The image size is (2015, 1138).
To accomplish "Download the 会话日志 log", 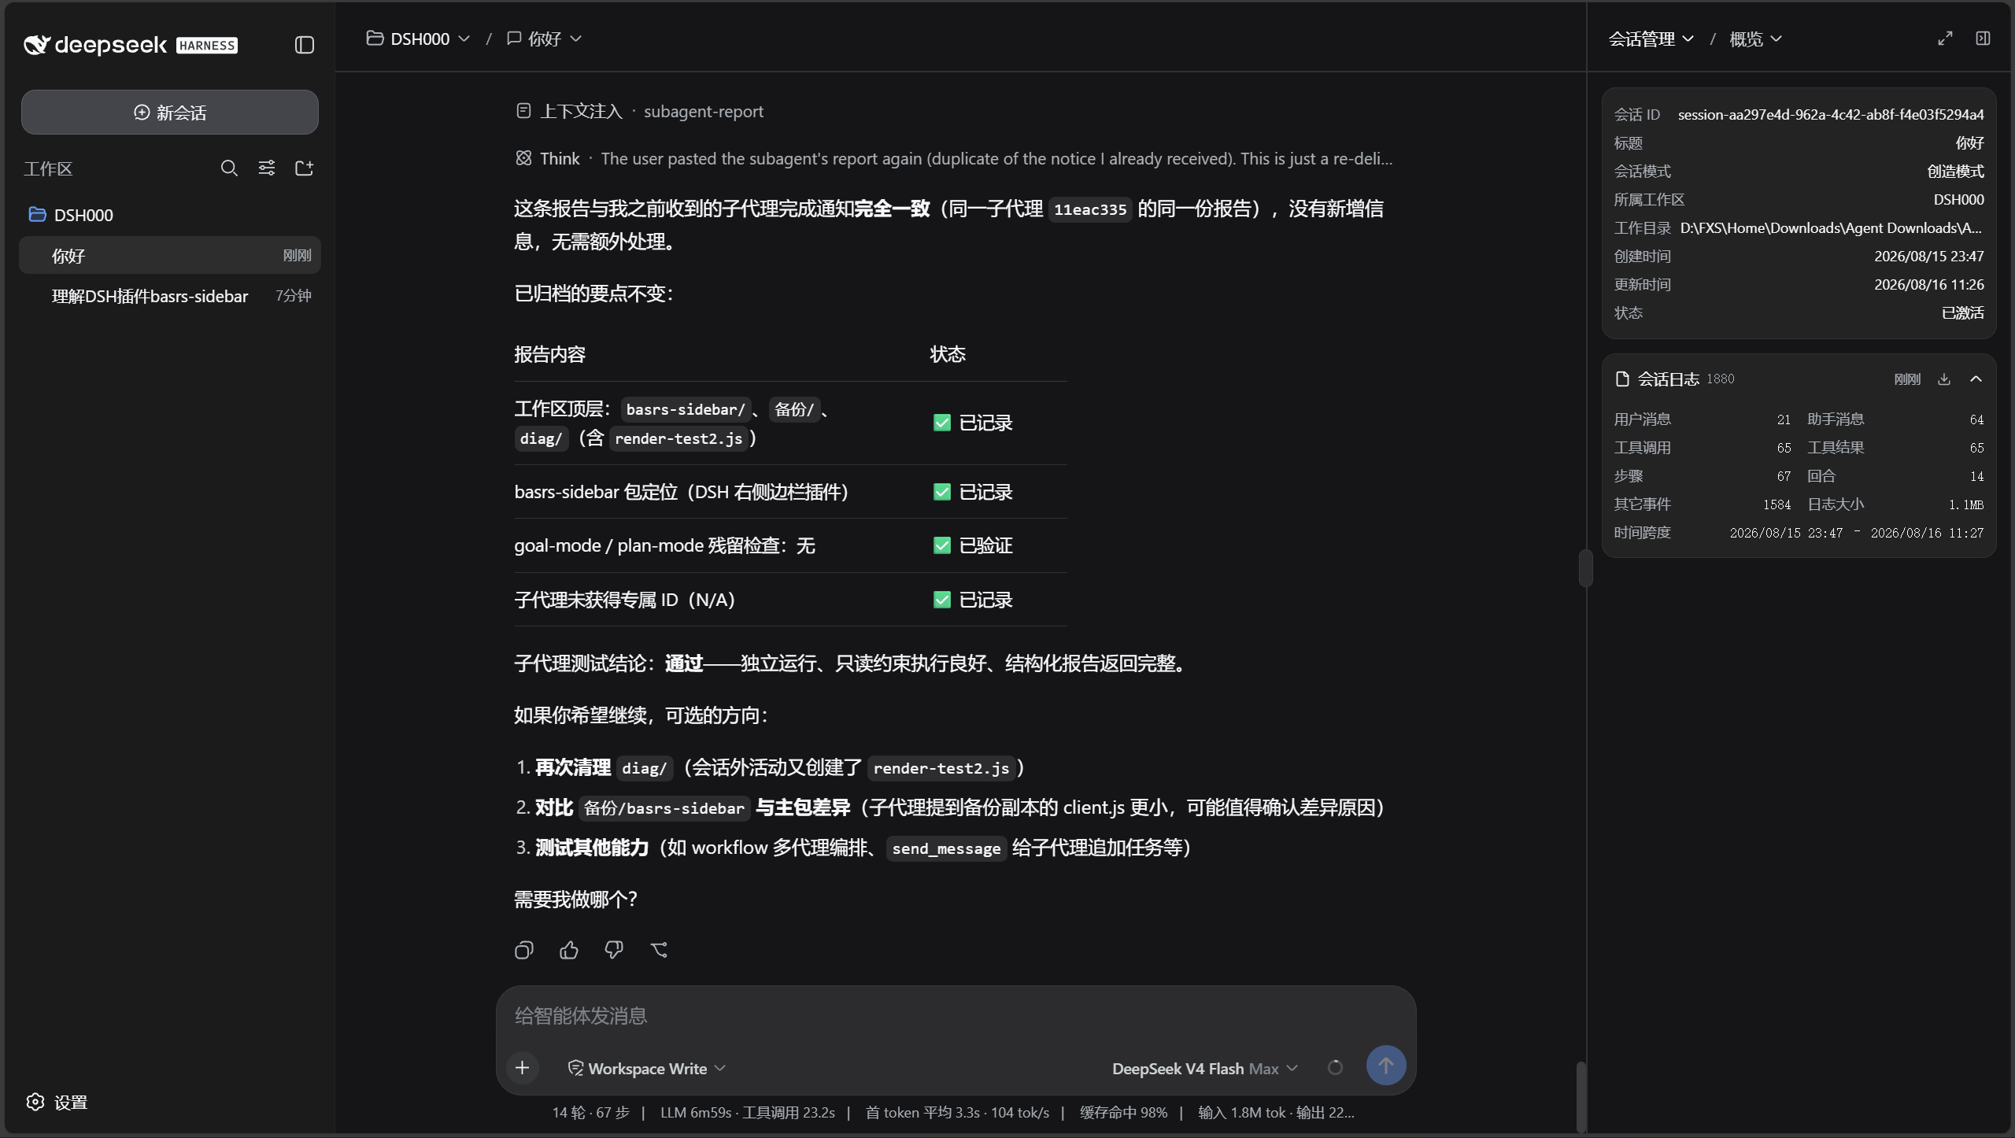I will (1944, 379).
